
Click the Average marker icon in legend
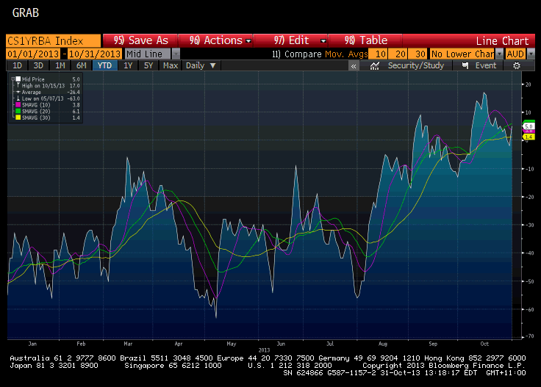click(x=18, y=91)
